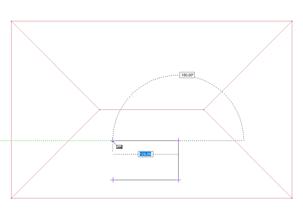The width and height of the screenshot is (303, 220).
Task: Click purple cross at black sketch's bottom-right corner
Action: tap(179, 180)
